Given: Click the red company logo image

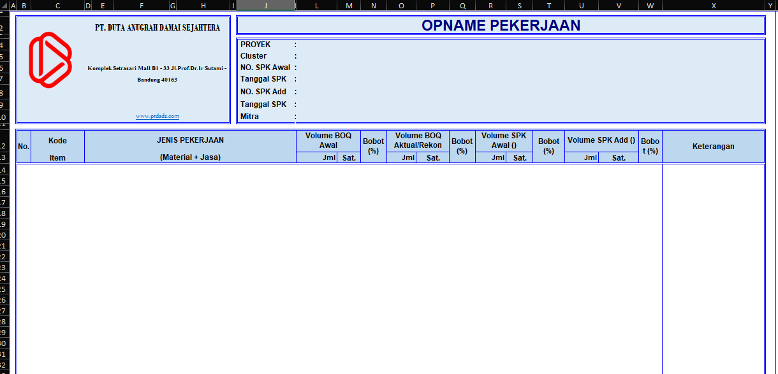Looking at the screenshot, I should point(50,59).
